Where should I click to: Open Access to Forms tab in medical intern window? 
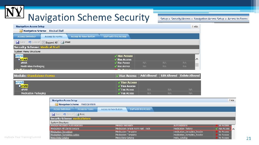coord(86,109)
